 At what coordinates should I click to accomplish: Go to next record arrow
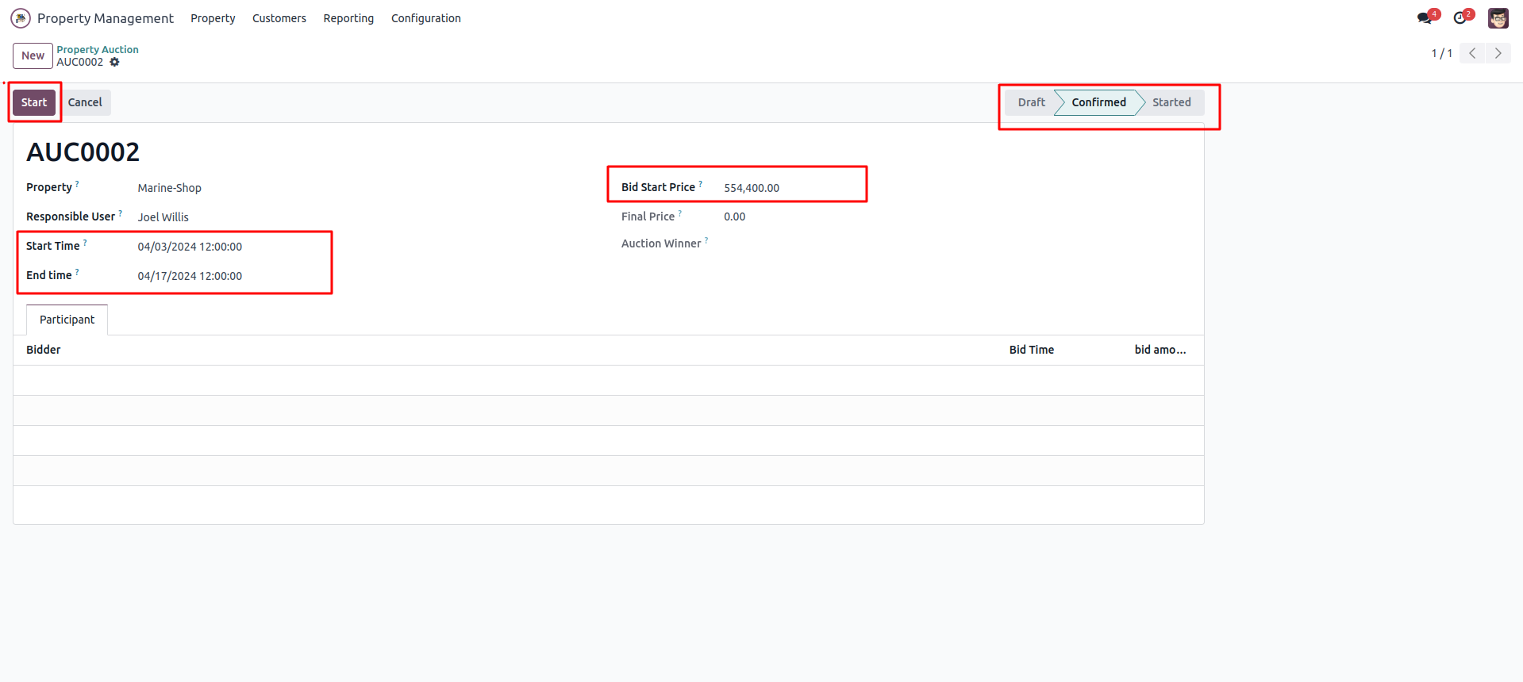point(1498,53)
